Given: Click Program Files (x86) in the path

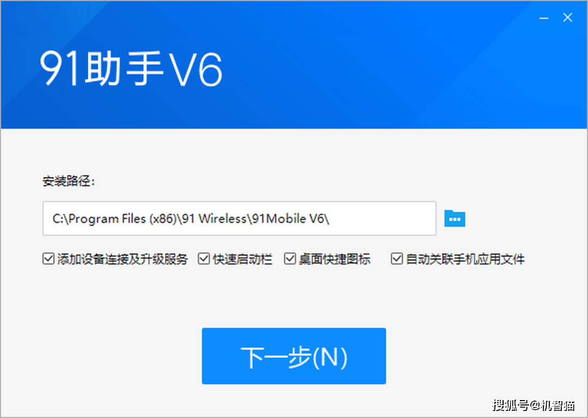Looking at the screenshot, I should [122, 219].
